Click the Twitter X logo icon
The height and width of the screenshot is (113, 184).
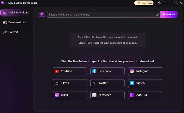94,83
